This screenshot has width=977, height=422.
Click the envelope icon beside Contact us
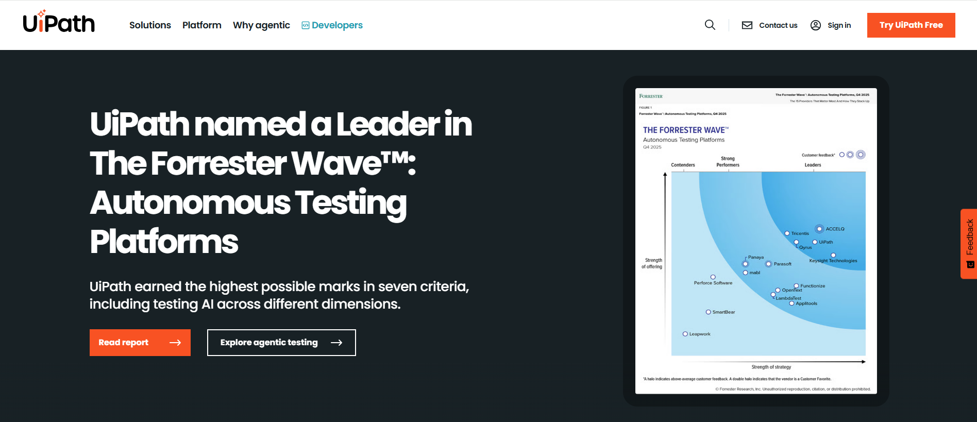pos(747,25)
